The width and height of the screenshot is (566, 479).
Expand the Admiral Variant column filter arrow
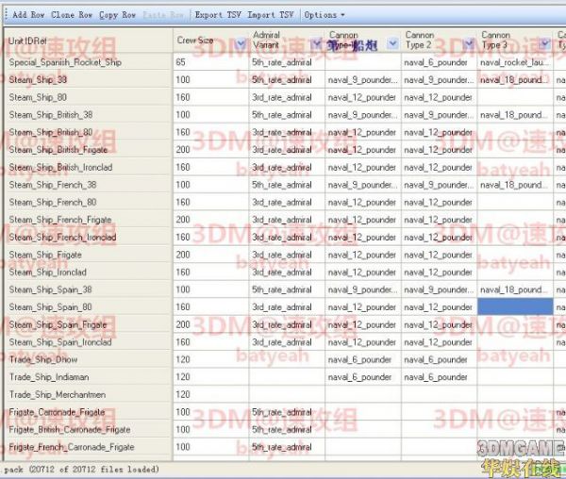pos(315,45)
